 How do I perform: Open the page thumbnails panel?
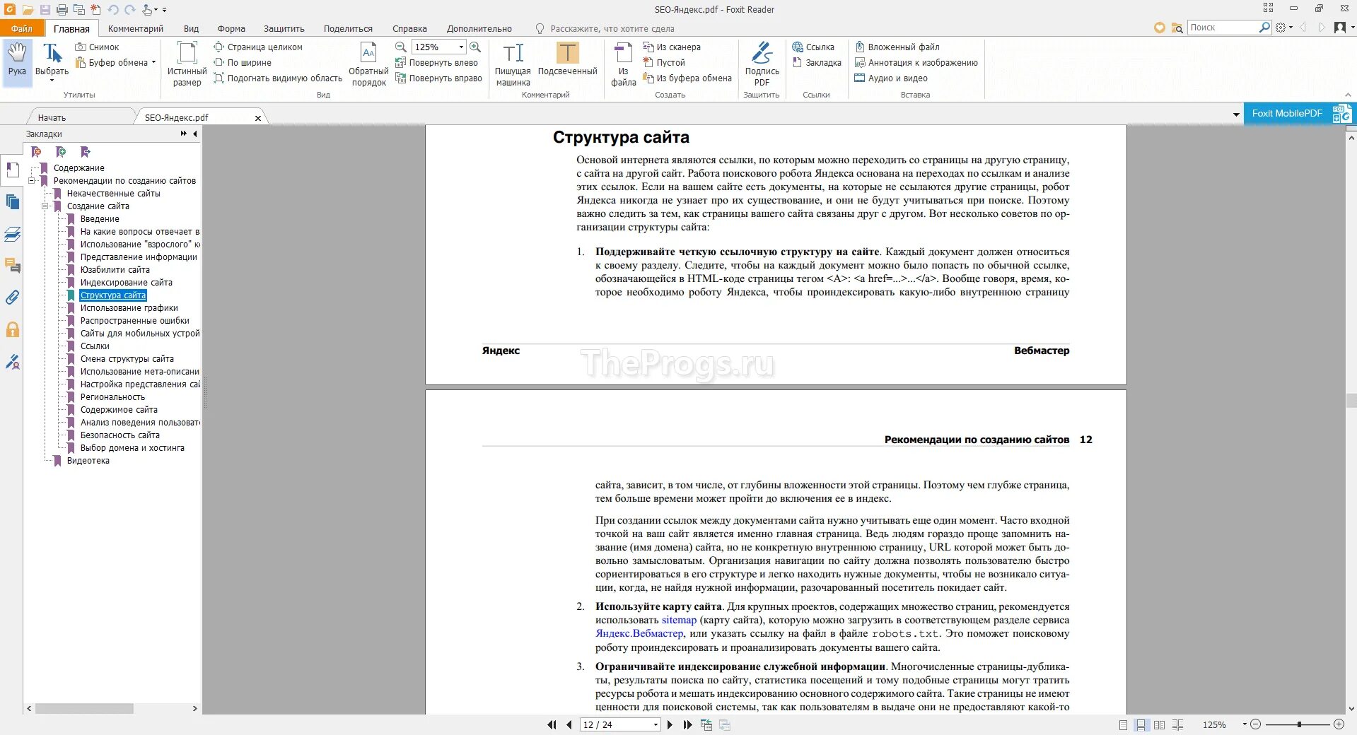click(13, 202)
